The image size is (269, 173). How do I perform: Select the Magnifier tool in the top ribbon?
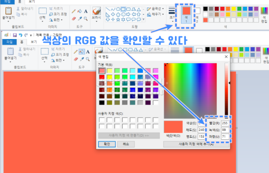point(86,18)
